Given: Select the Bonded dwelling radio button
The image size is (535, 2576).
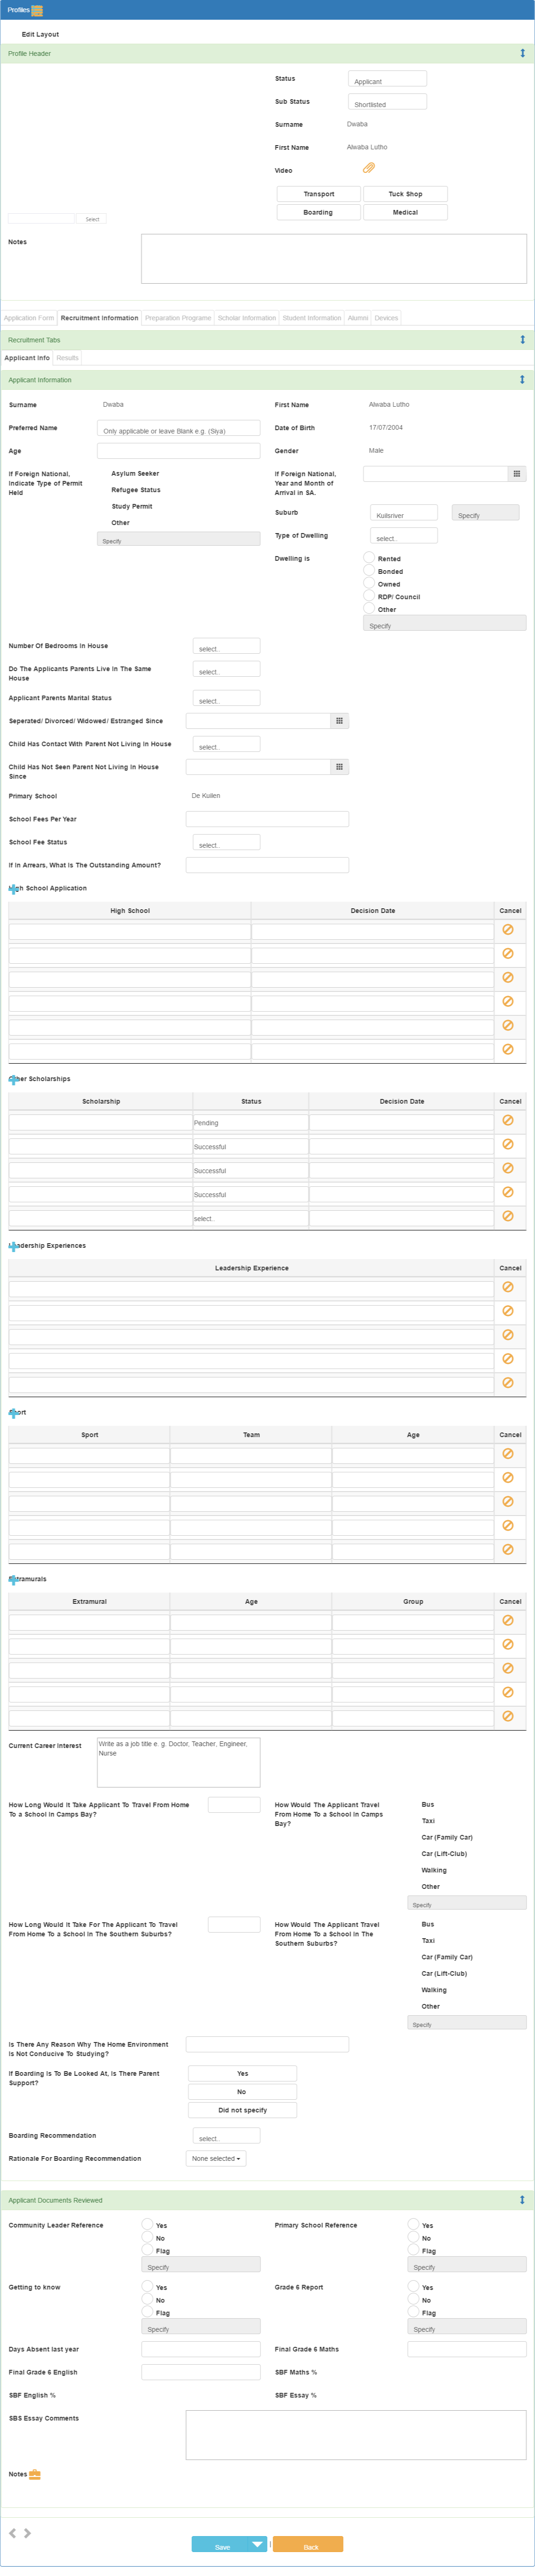Looking at the screenshot, I should pyautogui.click(x=369, y=570).
